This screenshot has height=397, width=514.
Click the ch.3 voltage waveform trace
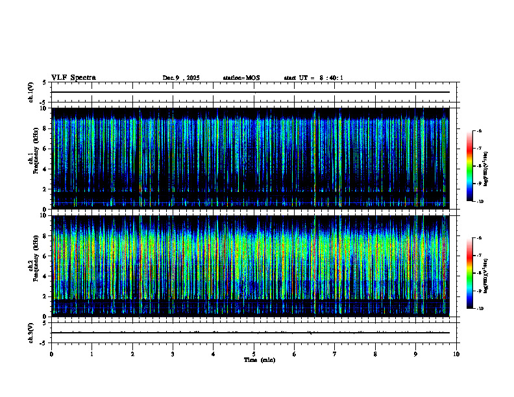click(251, 333)
